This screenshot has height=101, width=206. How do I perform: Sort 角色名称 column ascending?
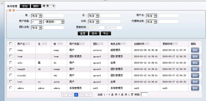[122, 44]
